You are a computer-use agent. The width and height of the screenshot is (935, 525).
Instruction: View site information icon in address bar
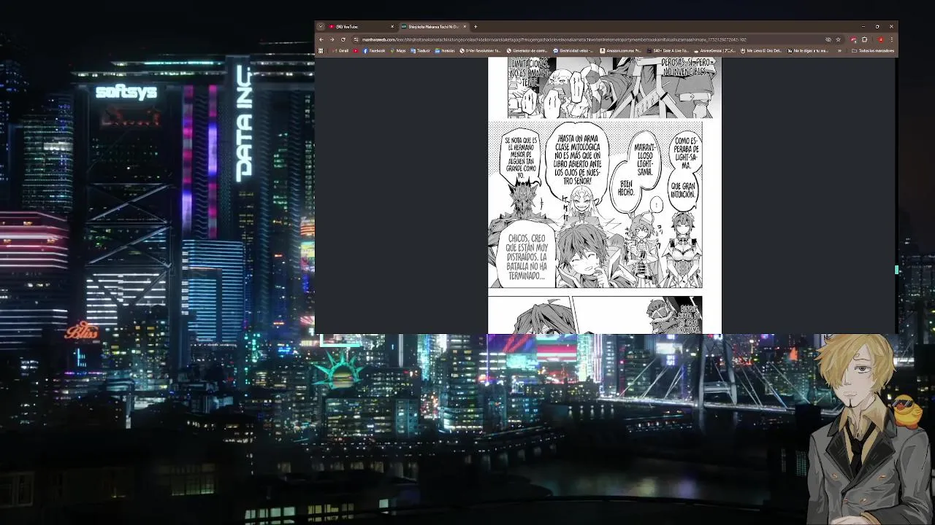click(356, 39)
